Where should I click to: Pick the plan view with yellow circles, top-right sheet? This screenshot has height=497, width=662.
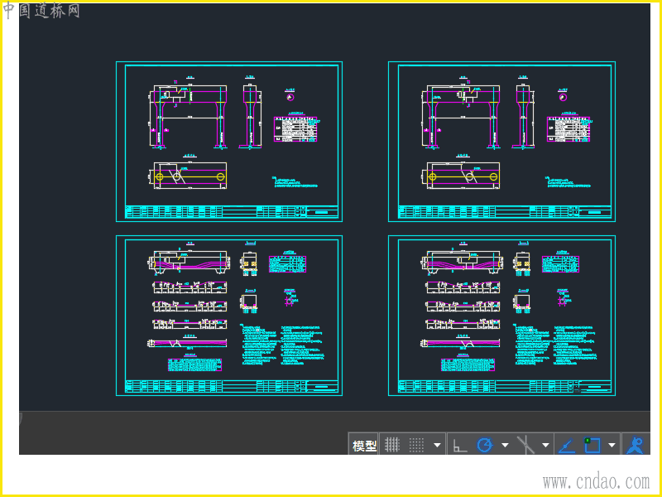(461, 176)
